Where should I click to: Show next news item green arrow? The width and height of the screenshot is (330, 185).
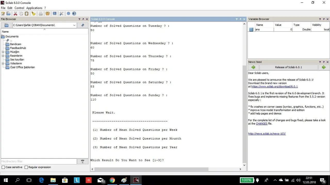pos(324,67)
